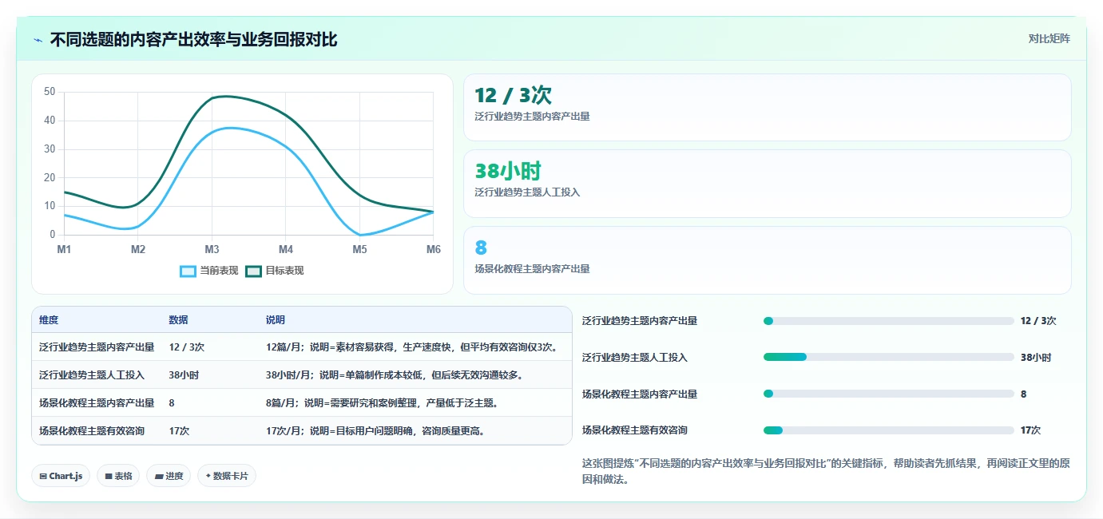Screen dimensions: 1103x519
Task: Click progress bar for 场景化教程主题内容产出量
Action: [x=889, y=394]
